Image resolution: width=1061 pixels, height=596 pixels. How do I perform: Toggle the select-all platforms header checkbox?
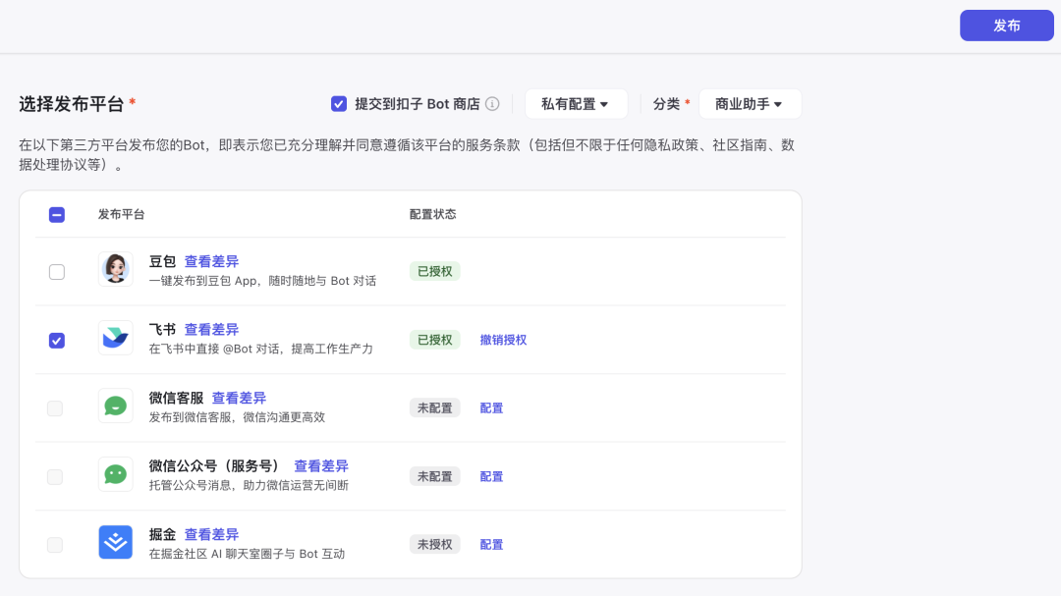(x=57, y=215)
